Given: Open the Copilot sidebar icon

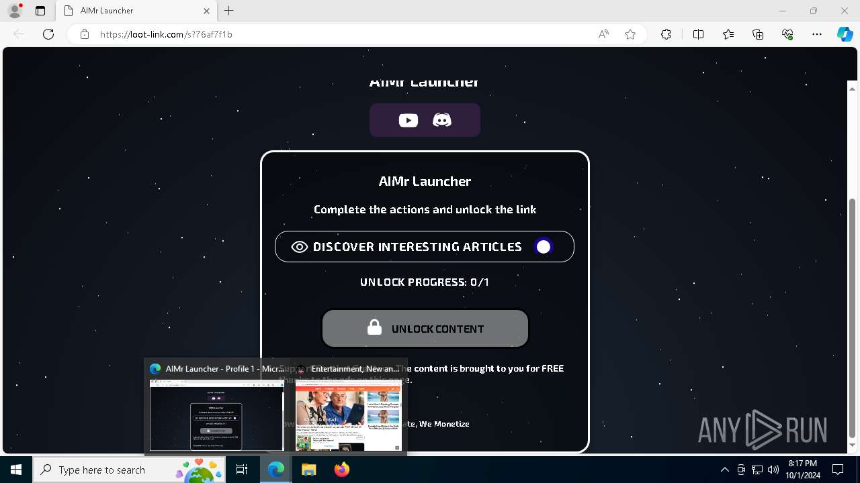Looking at the screenshot, I should [845, 34].
